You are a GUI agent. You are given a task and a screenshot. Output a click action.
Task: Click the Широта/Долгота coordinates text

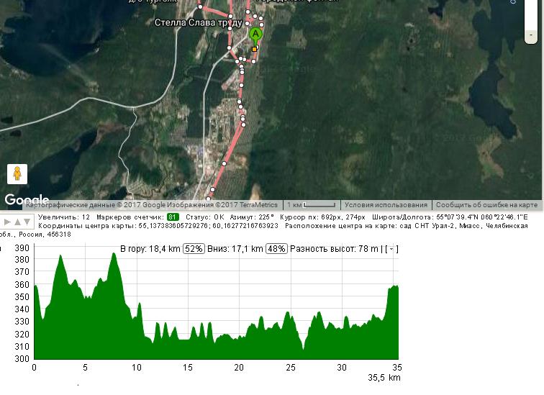pyautogui.click(x=450, y=217)
